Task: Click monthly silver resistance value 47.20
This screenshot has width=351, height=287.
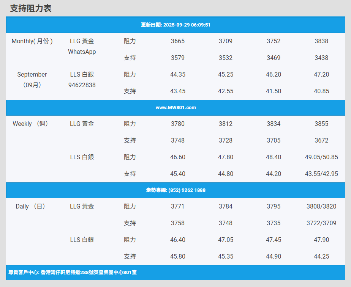Action: pos(321,74)
